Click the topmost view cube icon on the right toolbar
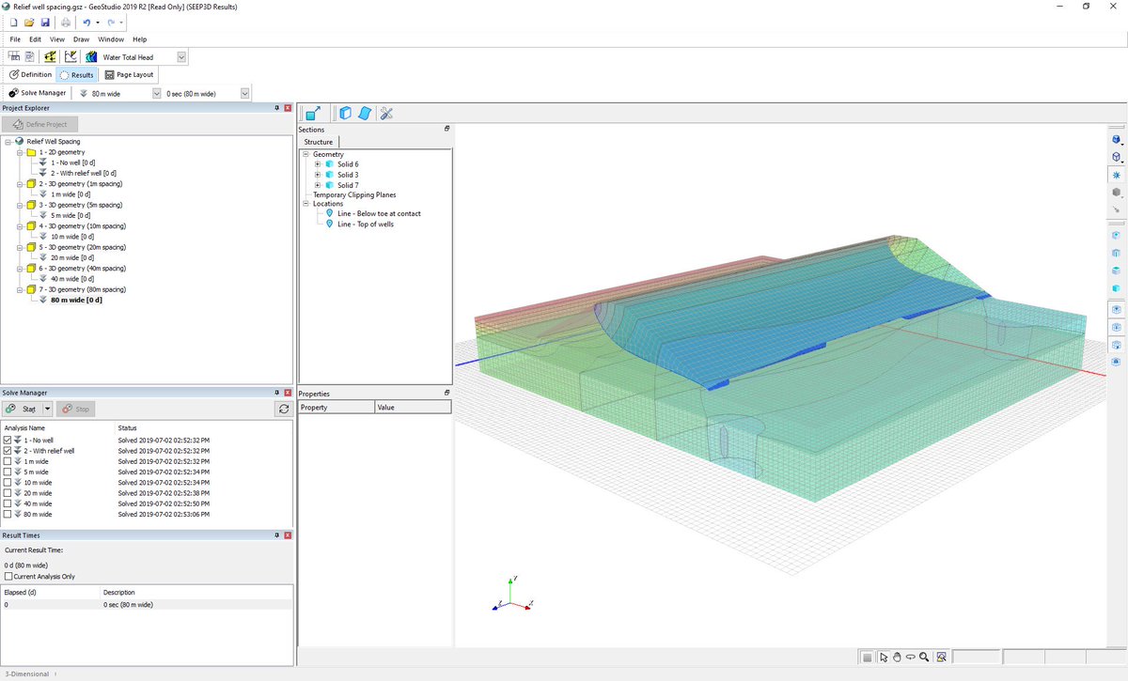The width and height of the screenshot is (1128, 681). [1117, 139]
